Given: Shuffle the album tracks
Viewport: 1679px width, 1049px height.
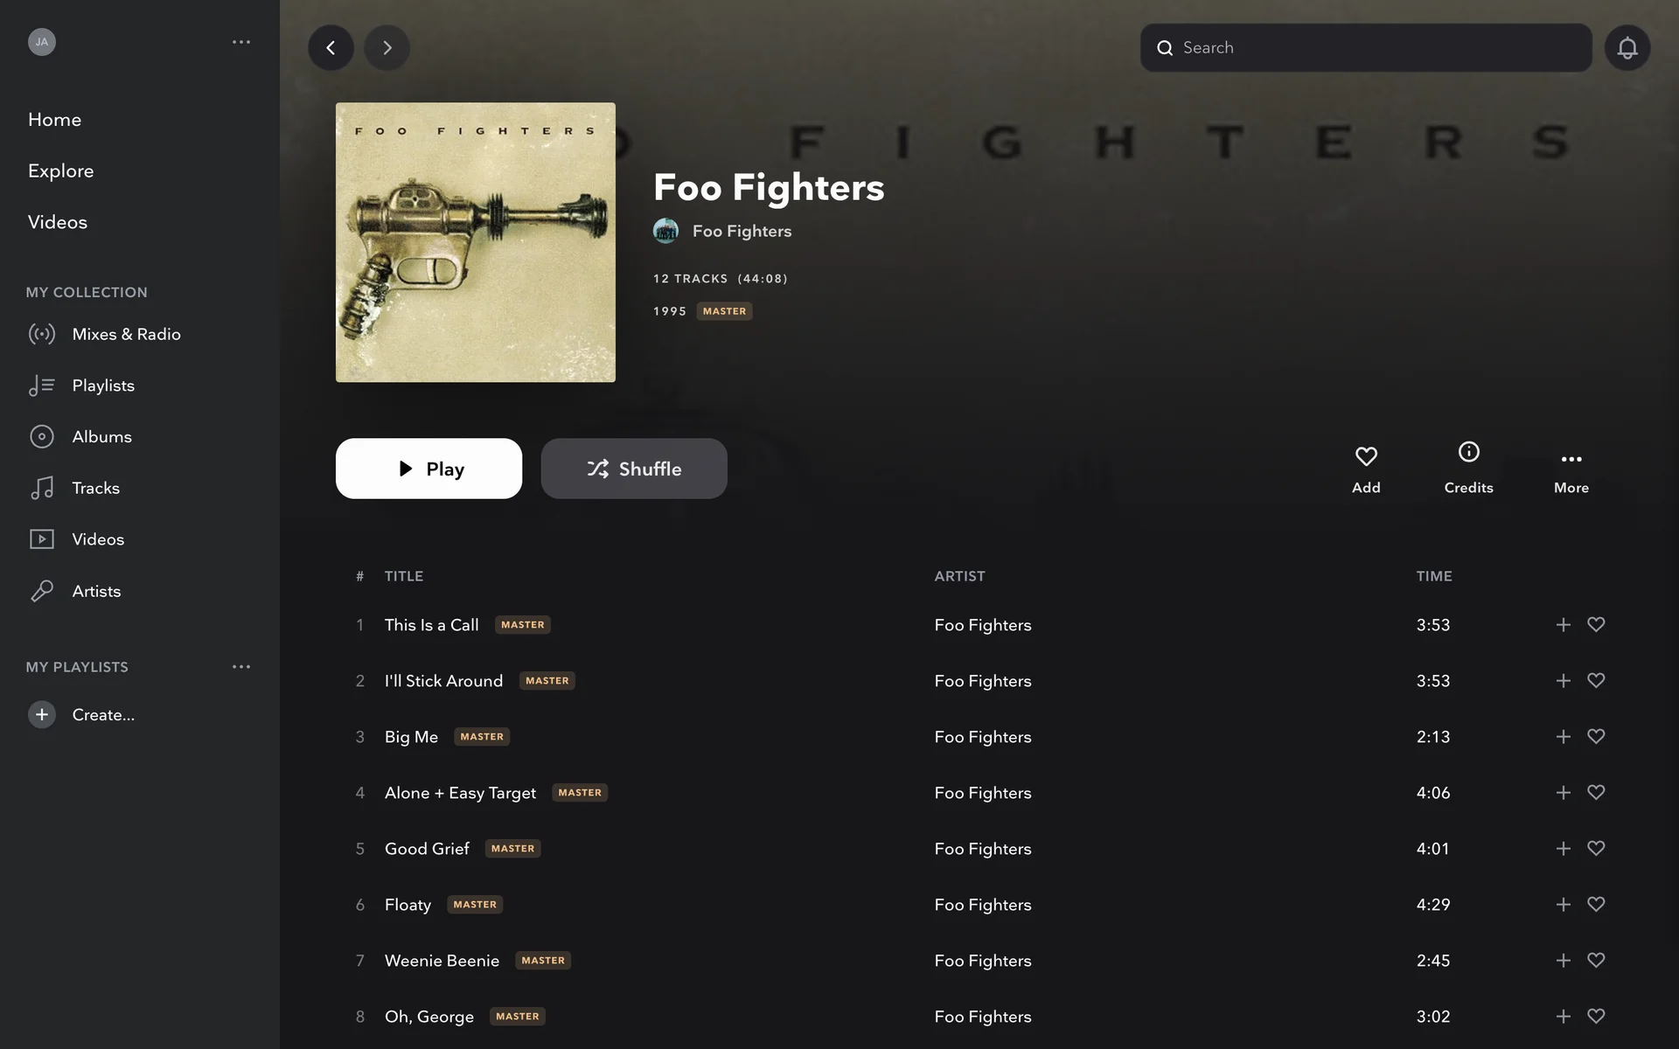Looking at the screenshot, I should (x=634, y=469).
